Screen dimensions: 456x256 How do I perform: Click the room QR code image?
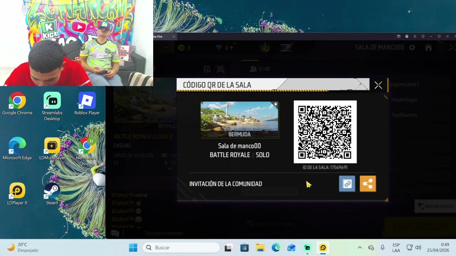(325, 132)
